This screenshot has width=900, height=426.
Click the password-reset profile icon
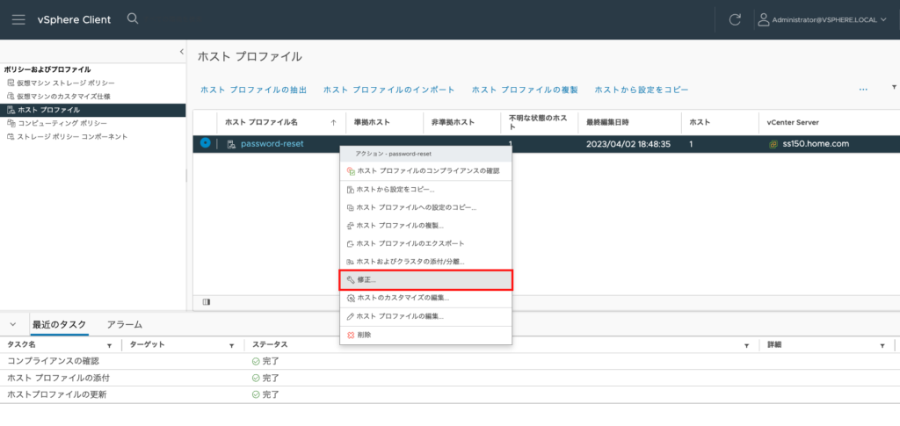click(231, 144)
